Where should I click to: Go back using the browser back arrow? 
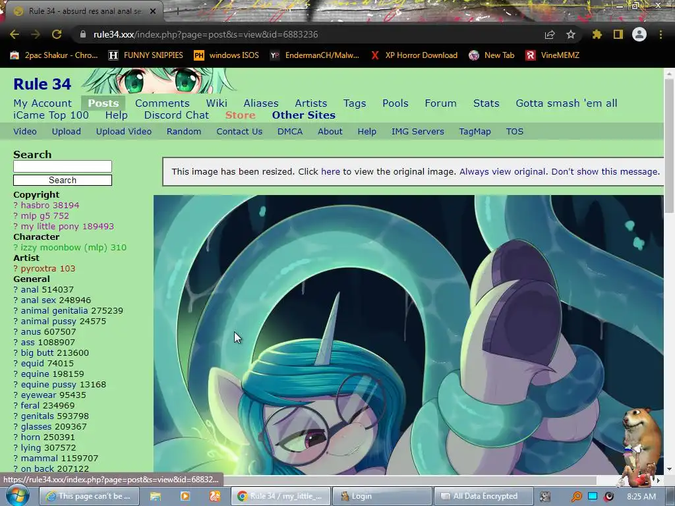click(x=15, y=34)
